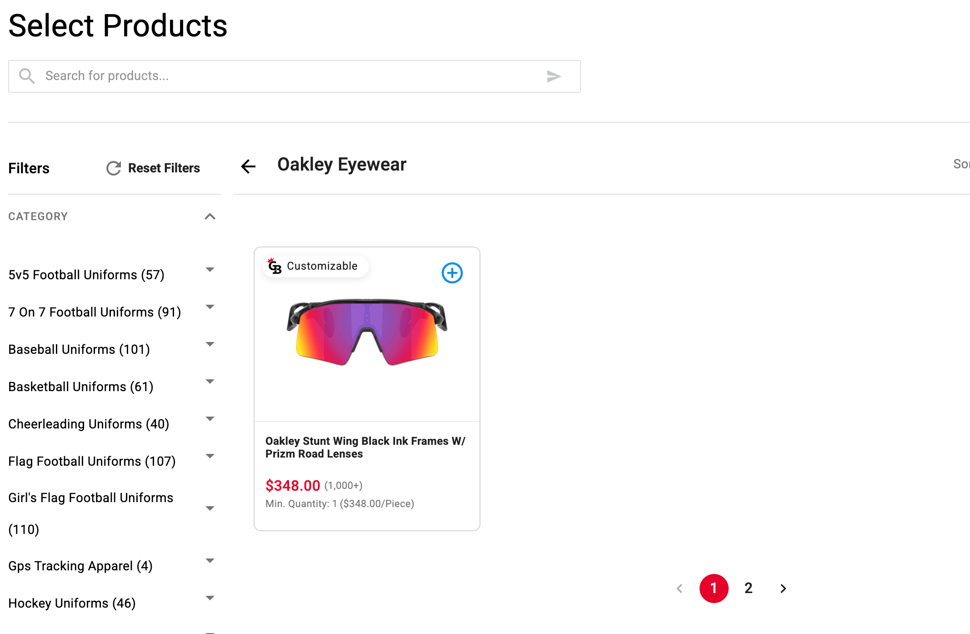The width and height of the screenshot is (970, 634).
Task: Open Oakley Stunt Wing product title
Action: [x=365, y=448]
